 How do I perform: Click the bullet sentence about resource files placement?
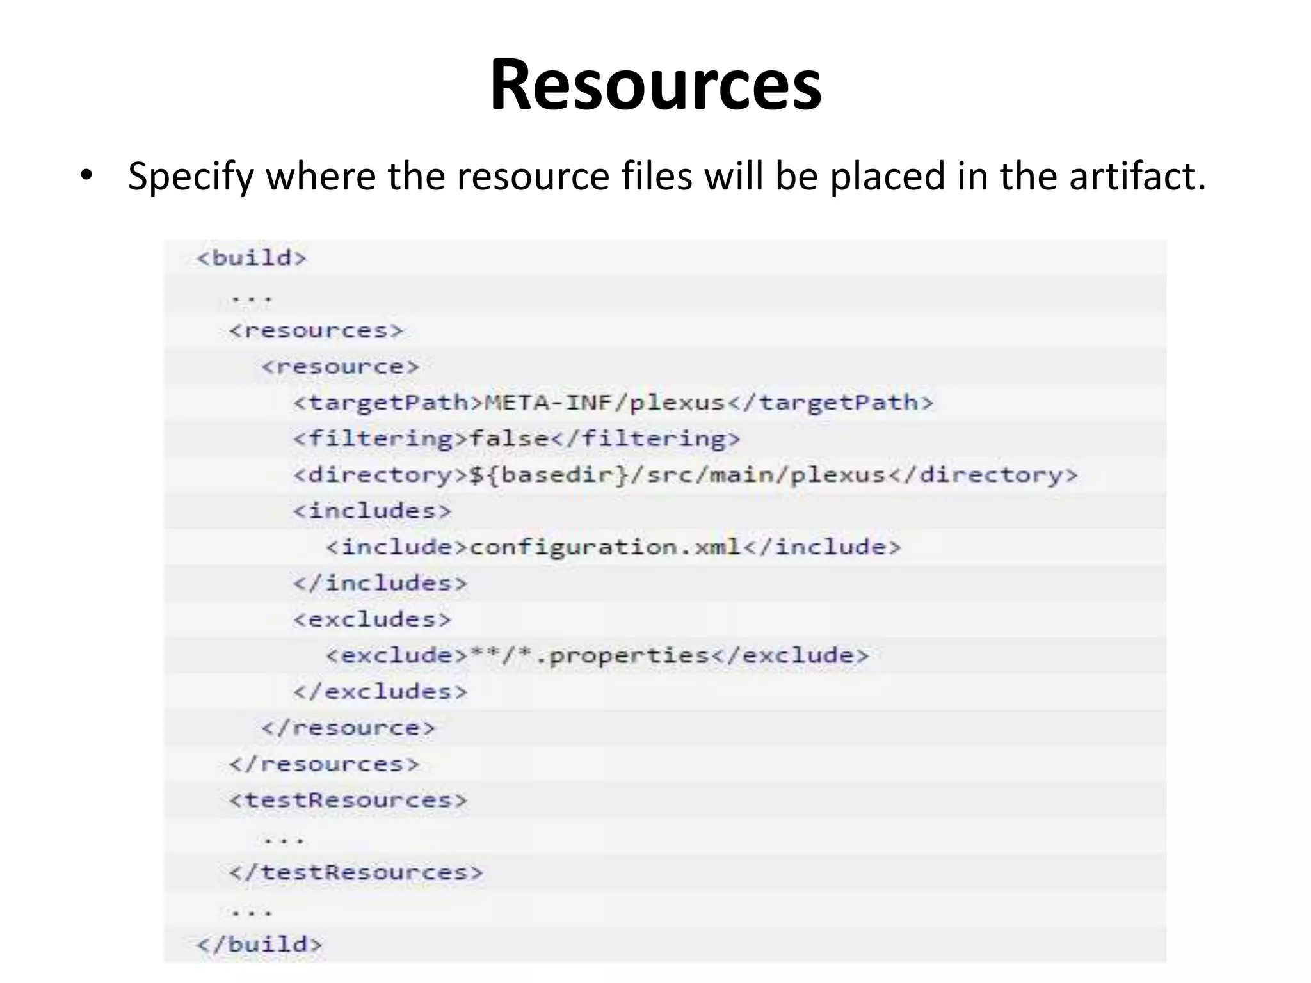tap(666, 176)
